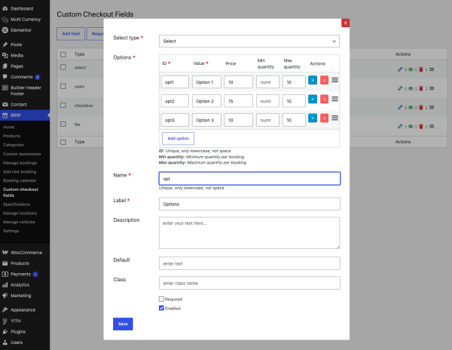452x350 pixels.
Task: Grab the reorder handle for opt1 row
Action: point(334,80)
